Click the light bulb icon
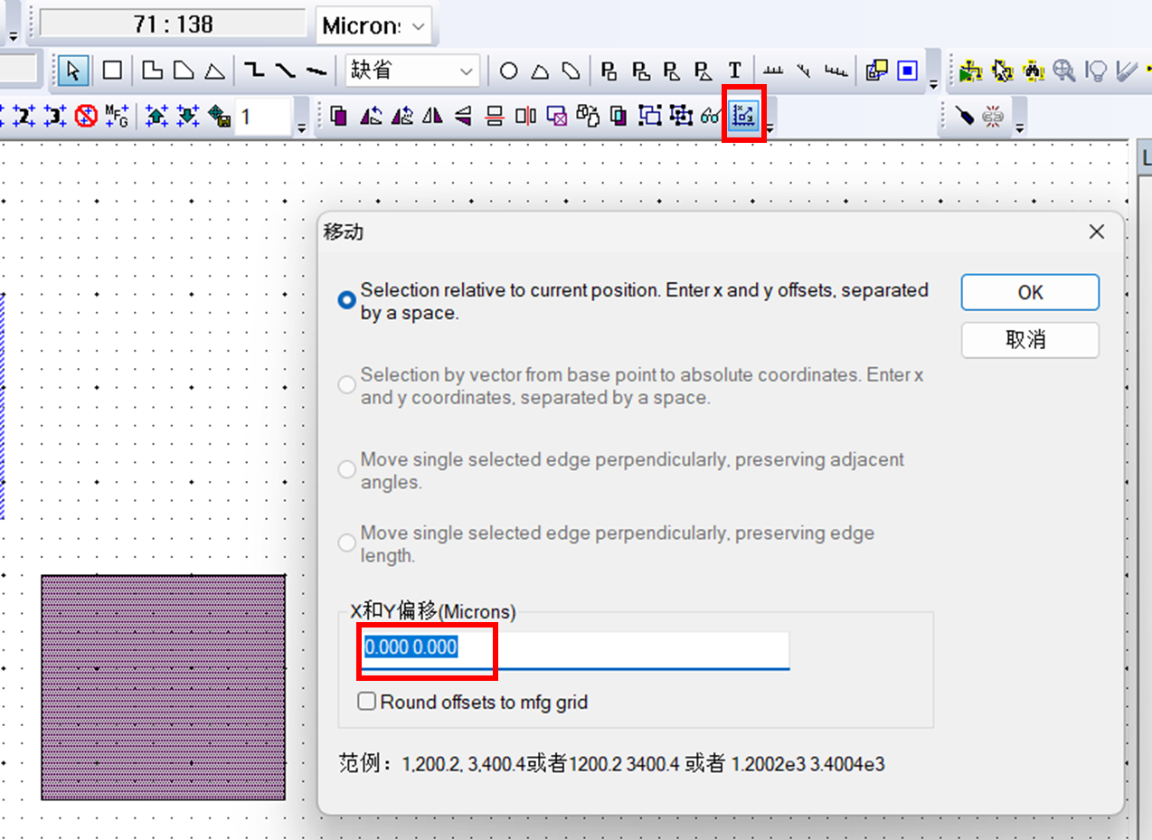The image size is (1152, 840). click(1096, 71)
